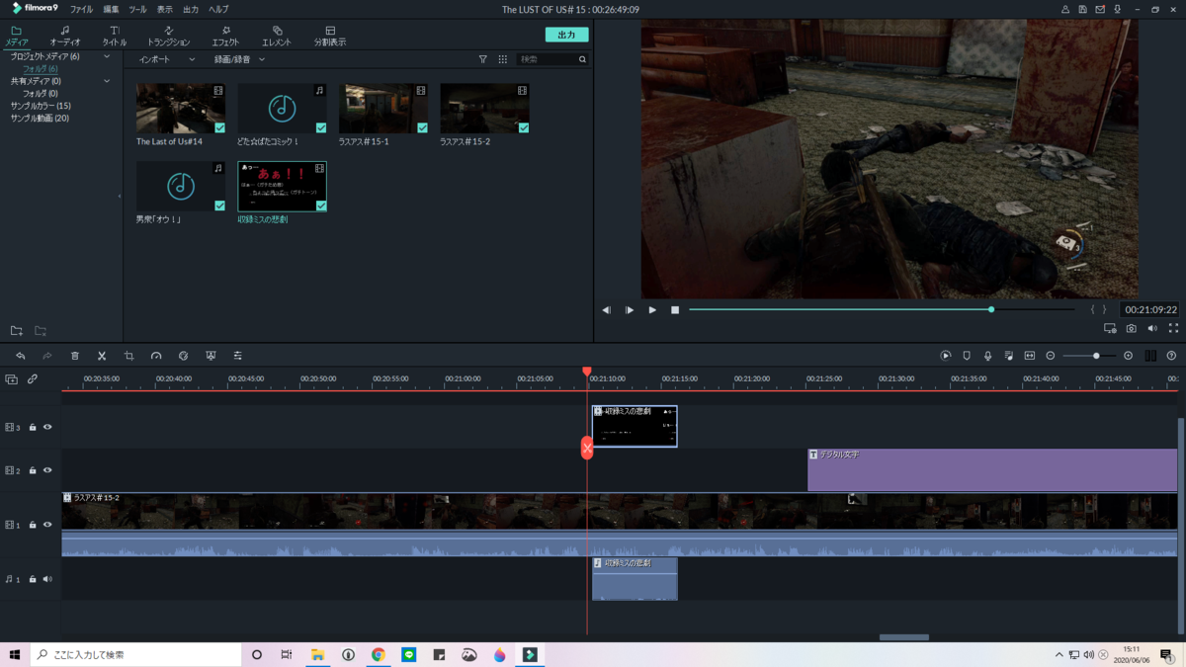This screenshot has height=667, width=1186.
Task: Open the edit adjustments sliders icon
Action: (x=237, y=356)
